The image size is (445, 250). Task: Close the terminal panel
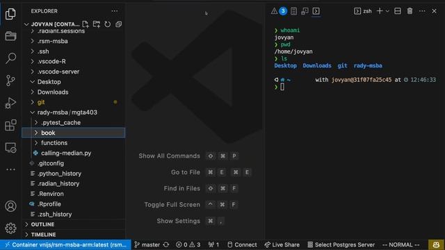434,11
